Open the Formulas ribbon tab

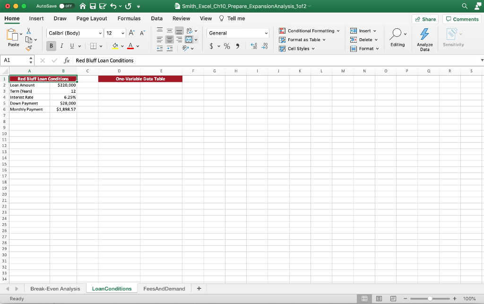(x=129, y=18)
